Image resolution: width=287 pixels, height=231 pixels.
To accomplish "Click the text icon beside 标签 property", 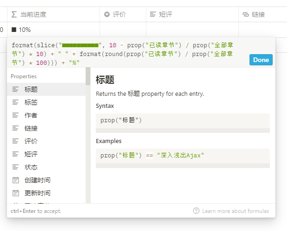I will 16,102.
